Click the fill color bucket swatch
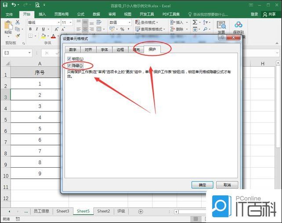282x223 pixels. pos(43,36)
